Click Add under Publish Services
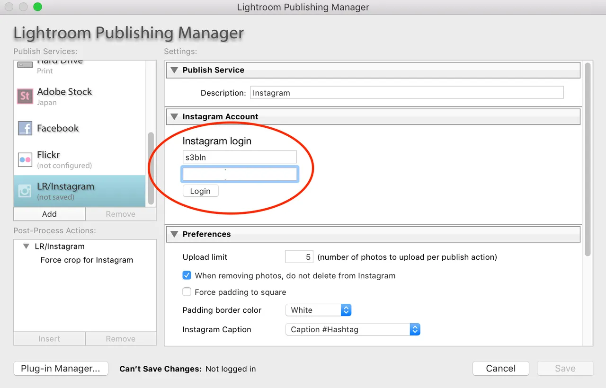Viewport: 606px width, 388px height. (x=49, y=214)
